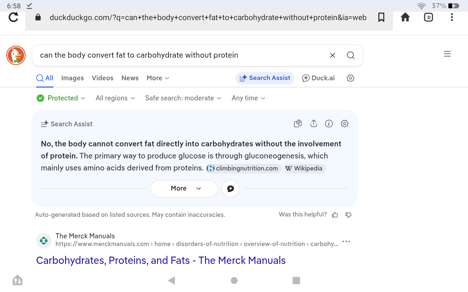
Task: Go to browser home page
Action: [x=405, y=17]
